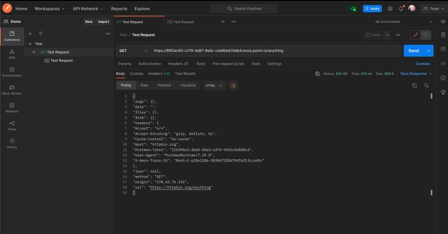Open the History sidebar panel
448x234 pixels.
[12, 144]
